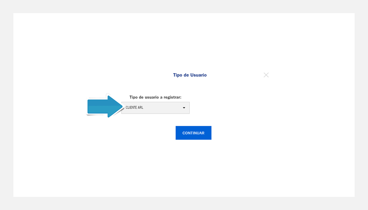
Task: Click the gray X at the dialog corner
Action: coord(266,75)
